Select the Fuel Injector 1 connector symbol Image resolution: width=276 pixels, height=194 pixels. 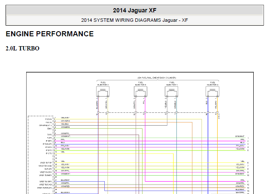pyautogui.click(x=171, y=91)
